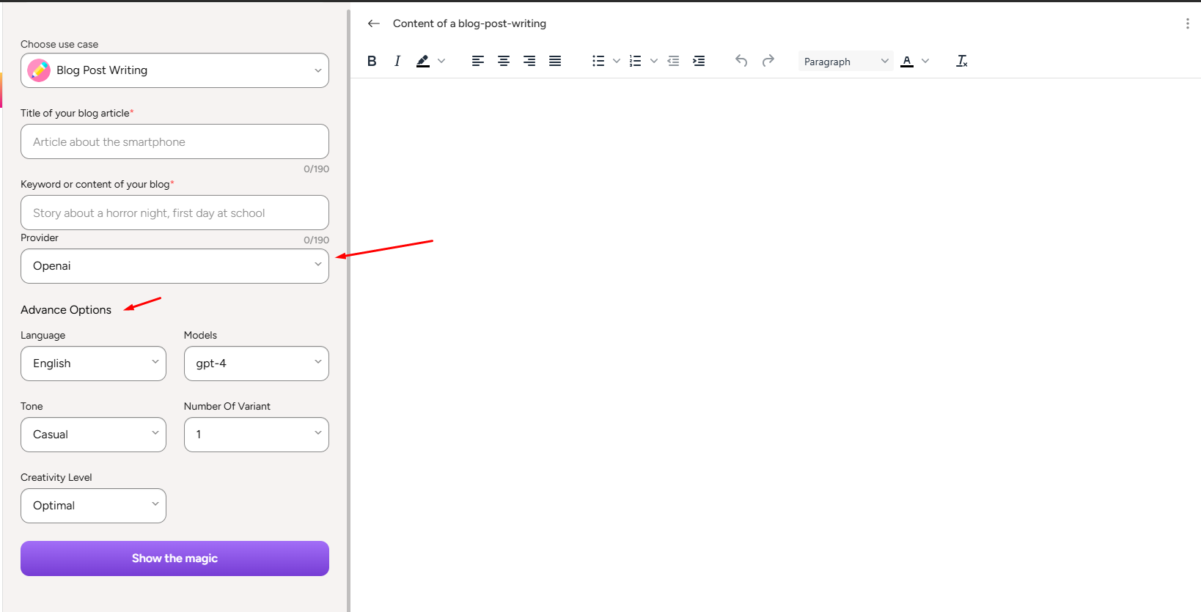
Task: Apply italic formatting to text
Action: [x=397, y=61]
